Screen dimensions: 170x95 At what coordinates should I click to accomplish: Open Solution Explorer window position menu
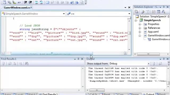[x=160, y=7]
